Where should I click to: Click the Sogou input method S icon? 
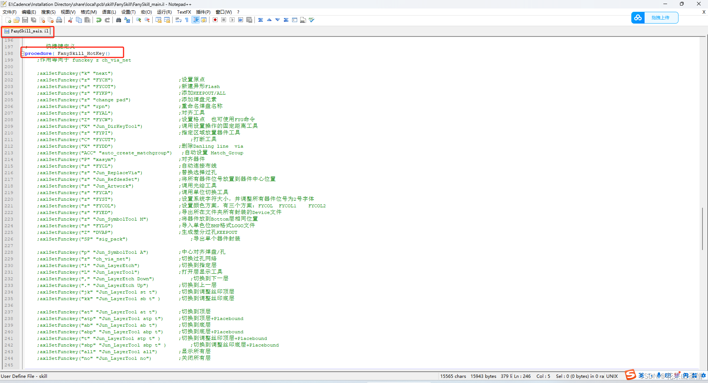point(631,375)
